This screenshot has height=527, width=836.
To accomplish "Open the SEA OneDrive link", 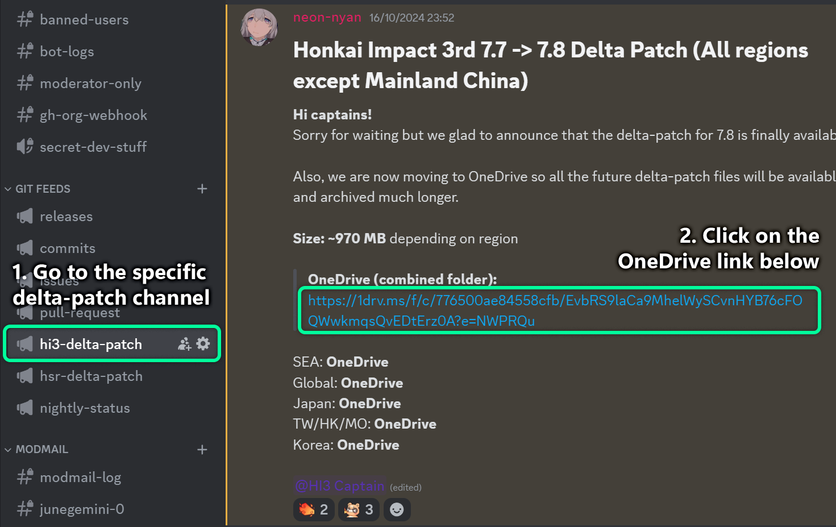I will [357, 362].
